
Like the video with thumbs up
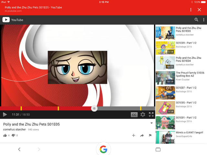5,135
